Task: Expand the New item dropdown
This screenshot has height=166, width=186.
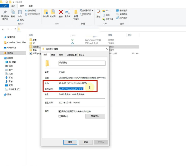Action: 92,11
